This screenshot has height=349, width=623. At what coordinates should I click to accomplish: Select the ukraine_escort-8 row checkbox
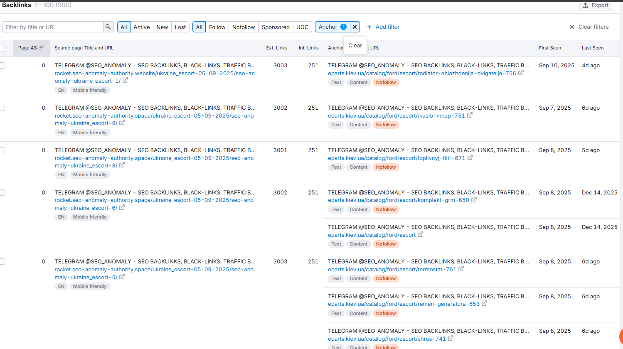coord(2,150)
